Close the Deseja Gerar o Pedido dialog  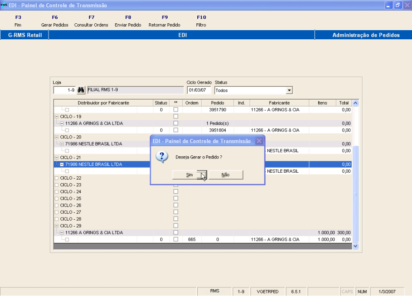point(259,141)
